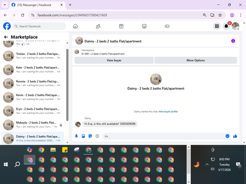
Task: Click Daimy's avatar beside the message
Action: point(78,124)
